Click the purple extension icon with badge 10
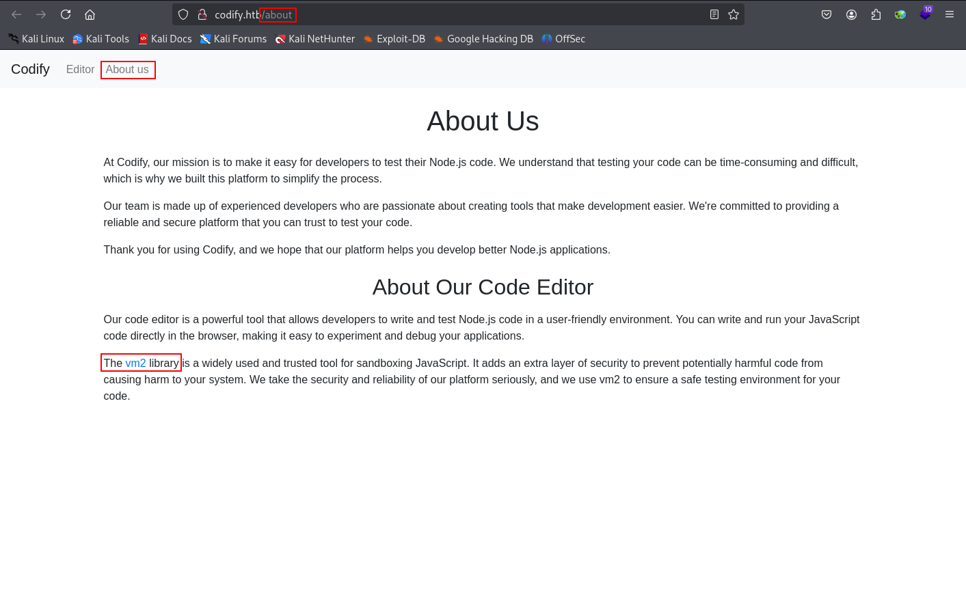This screenshot has height=589, width=966. click(925, 14)
